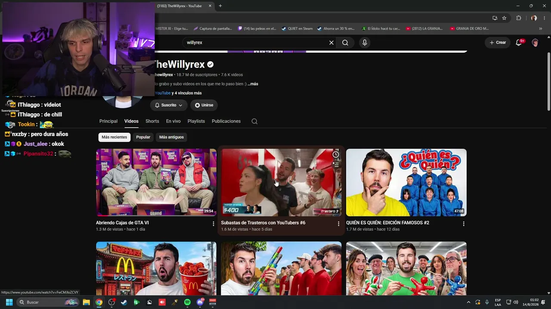This screenshot has height=309, width=551.
Task: Play the McDonald's Japan video thumbnail
Action: click(156, 269)
